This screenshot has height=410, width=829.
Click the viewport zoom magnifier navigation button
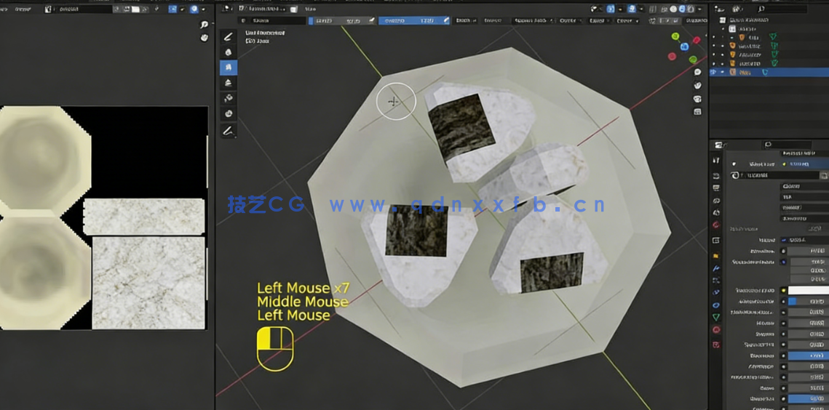(697, 73)
